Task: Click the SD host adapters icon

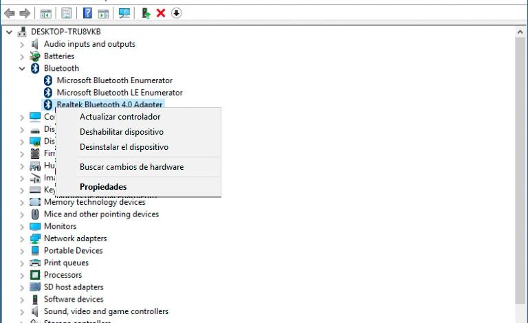Action: pos(35,287)
